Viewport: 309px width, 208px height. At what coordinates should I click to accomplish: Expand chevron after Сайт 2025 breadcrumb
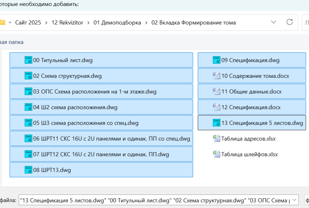pyautogui.click(x=46, y=23)
